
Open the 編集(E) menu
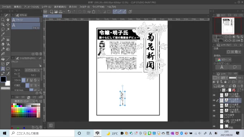pyautogui.click(x=18, y=7)
